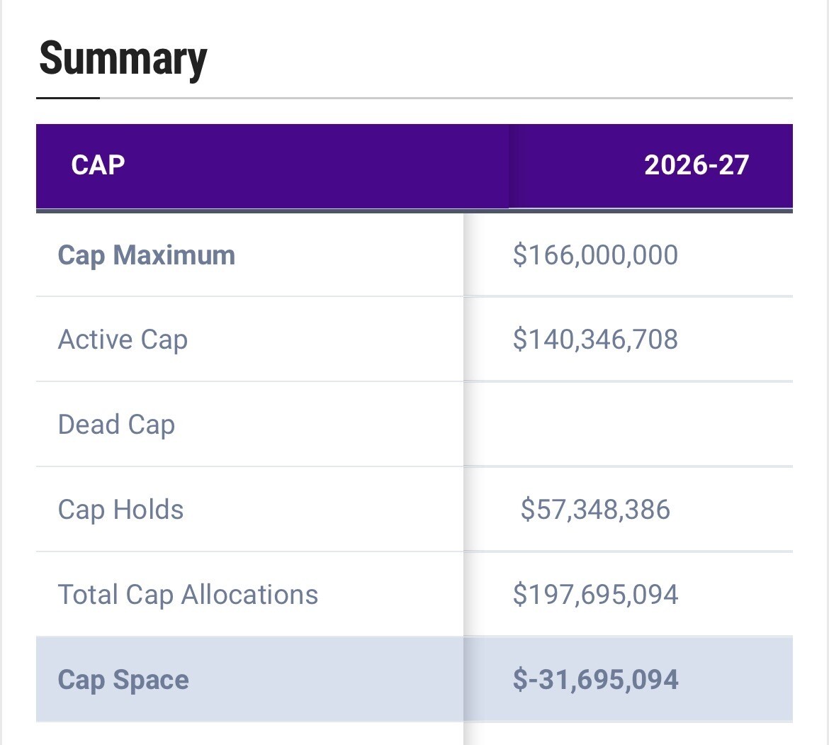The width and height of the screenshot is (829, 745).
Task: Select the Dead Cap row label
Action: point(116,425)
